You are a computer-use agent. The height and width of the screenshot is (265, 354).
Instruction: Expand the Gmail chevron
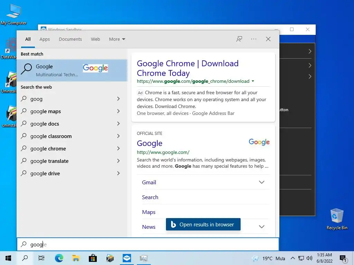click(261, 182)
